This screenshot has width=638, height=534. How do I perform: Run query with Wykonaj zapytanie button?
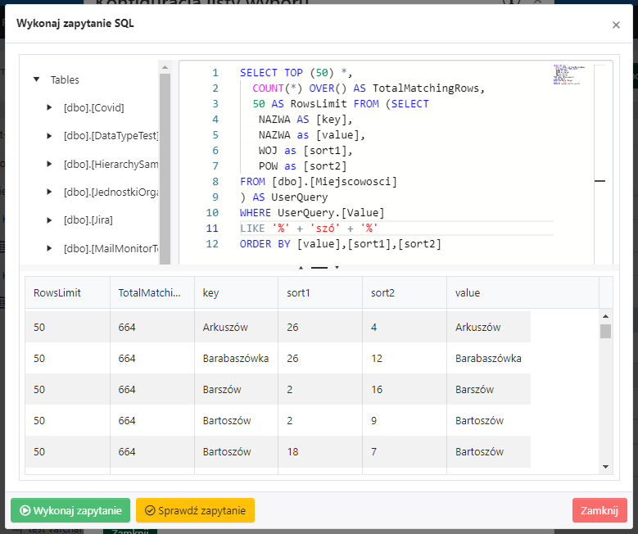(x=70, y=510)
